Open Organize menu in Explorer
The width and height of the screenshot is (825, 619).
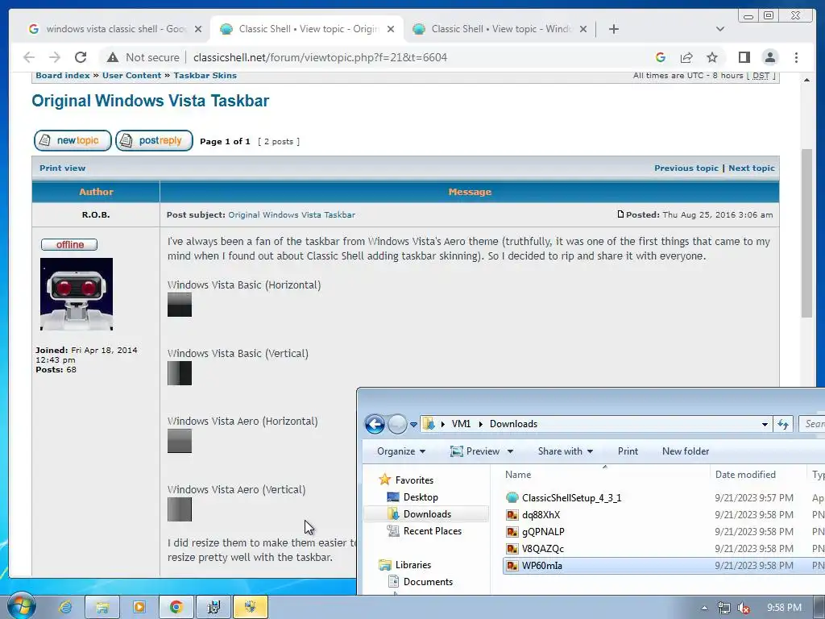coord(401,451)
